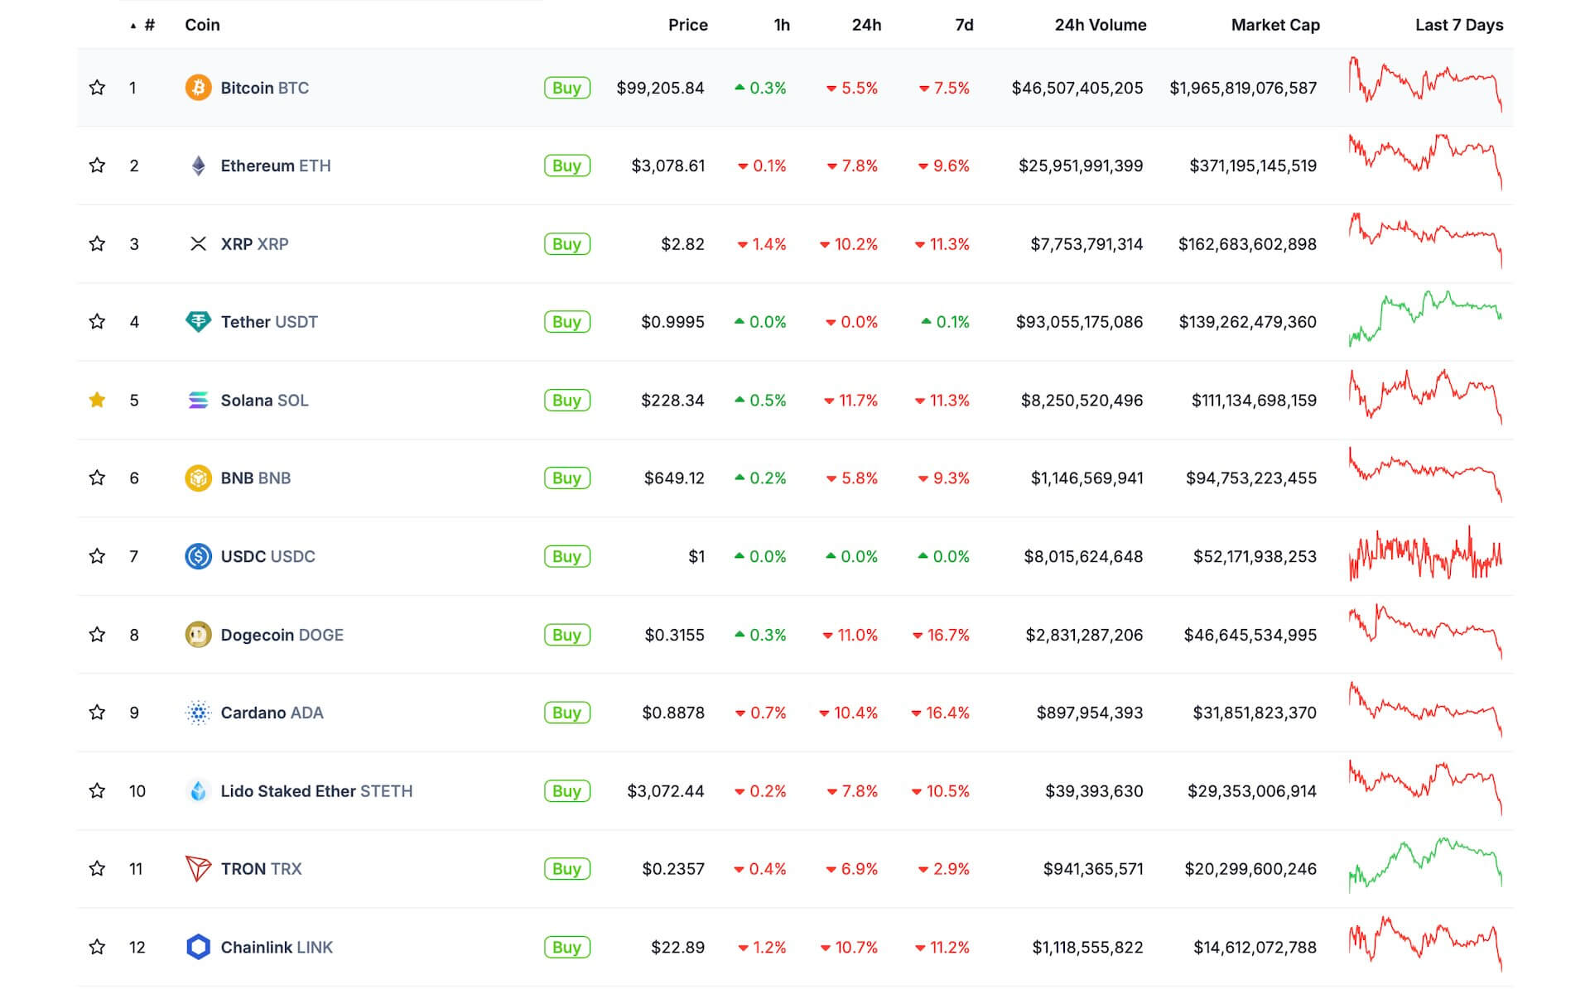Click the Lido Staked Ether logo
This screenshot has width=1590, height=989.
point(198,791)
